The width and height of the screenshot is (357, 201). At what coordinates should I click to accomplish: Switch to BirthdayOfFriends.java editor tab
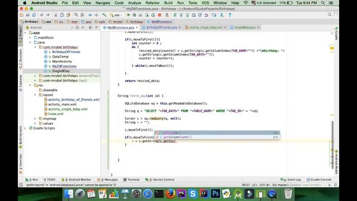pos(162,27)
